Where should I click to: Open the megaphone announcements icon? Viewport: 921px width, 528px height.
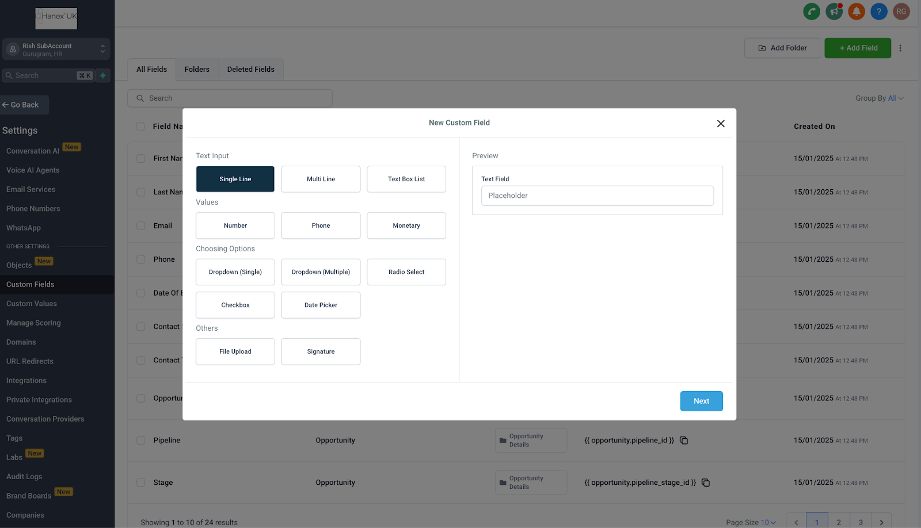coord(834,12)
